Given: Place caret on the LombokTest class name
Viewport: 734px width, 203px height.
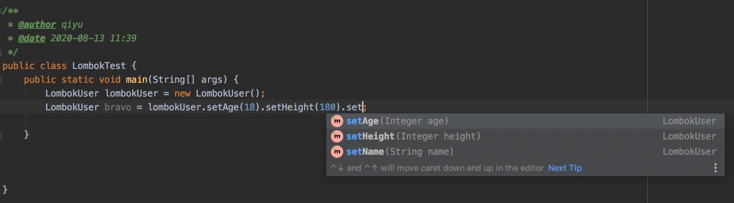Looking at the screenshot, I should point(99,66).
